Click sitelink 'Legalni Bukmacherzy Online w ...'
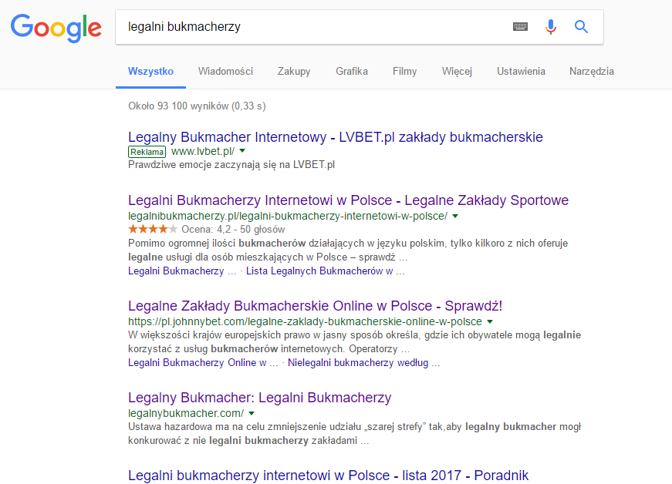Image resolution: width=672 pixels, height=484 pixels. point(203,363)
